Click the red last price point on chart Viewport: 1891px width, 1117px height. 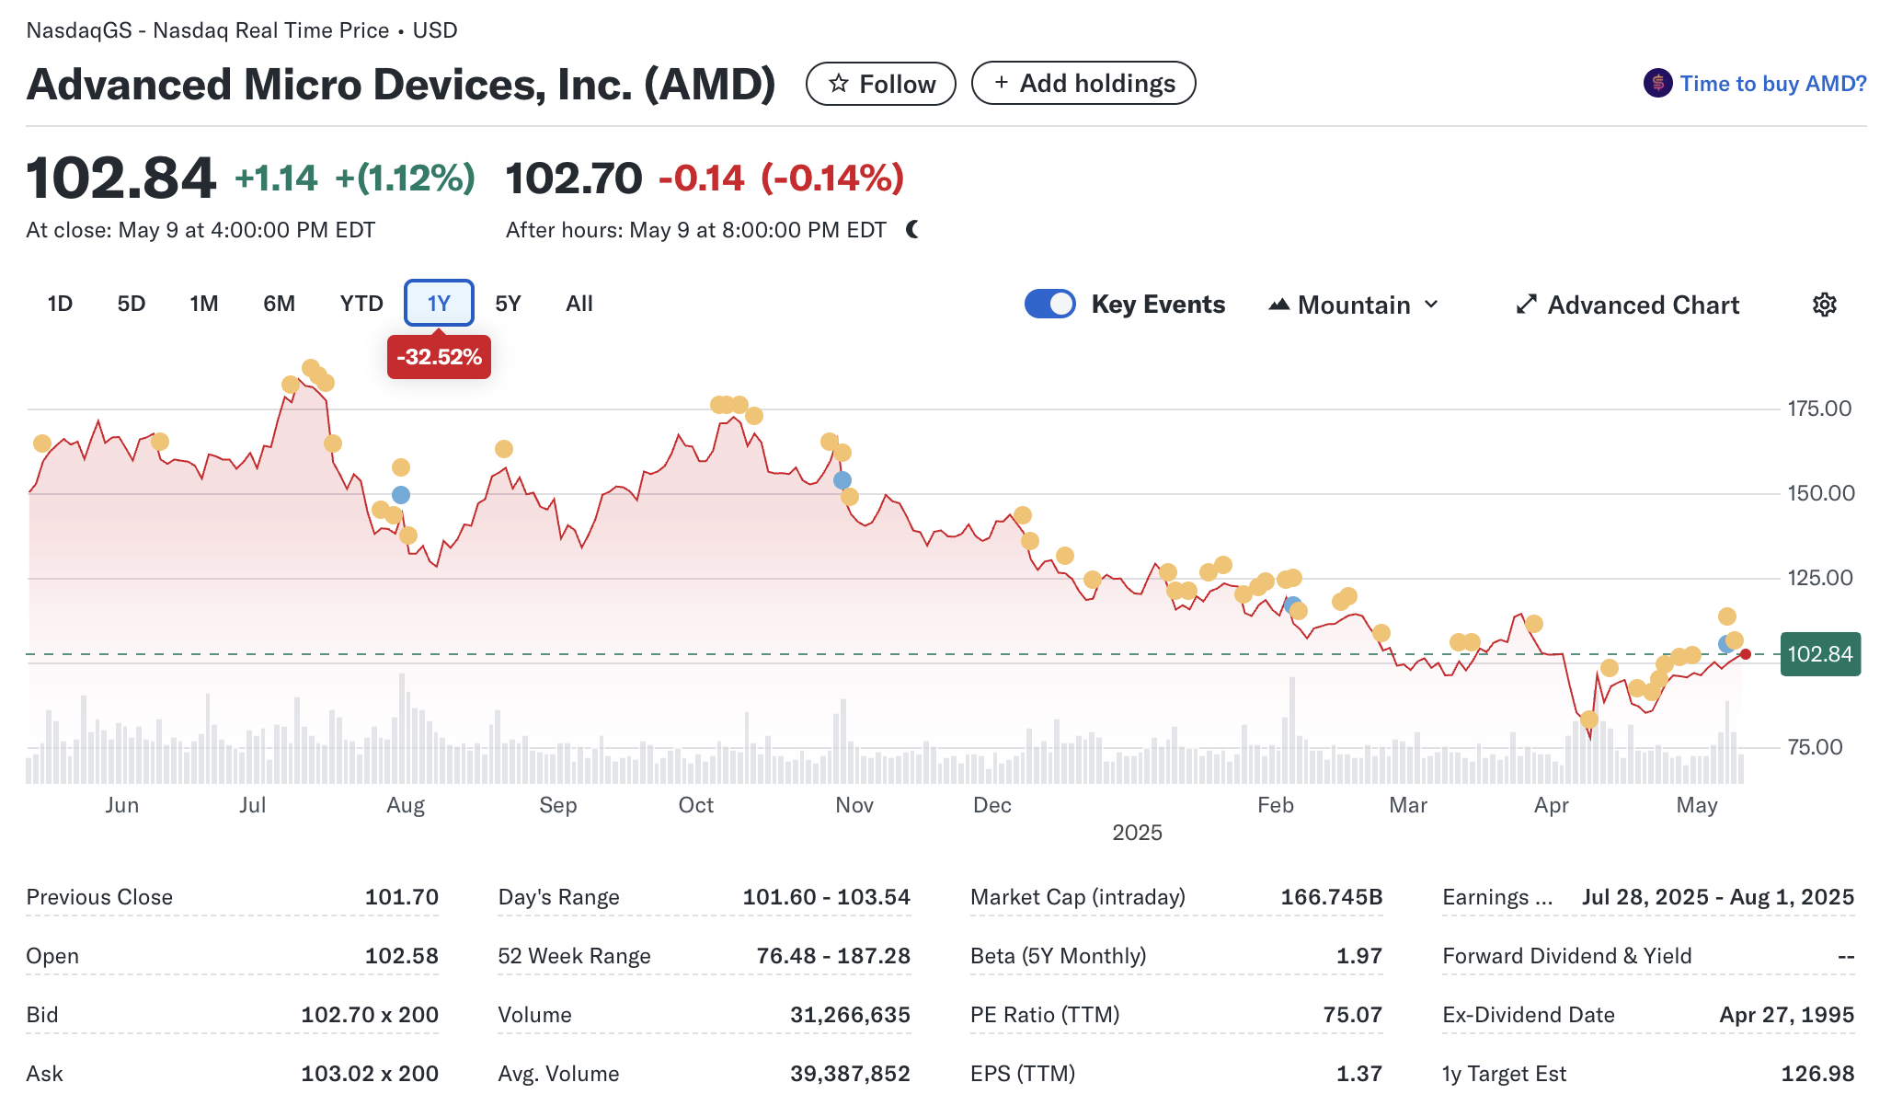point(1745,654)
